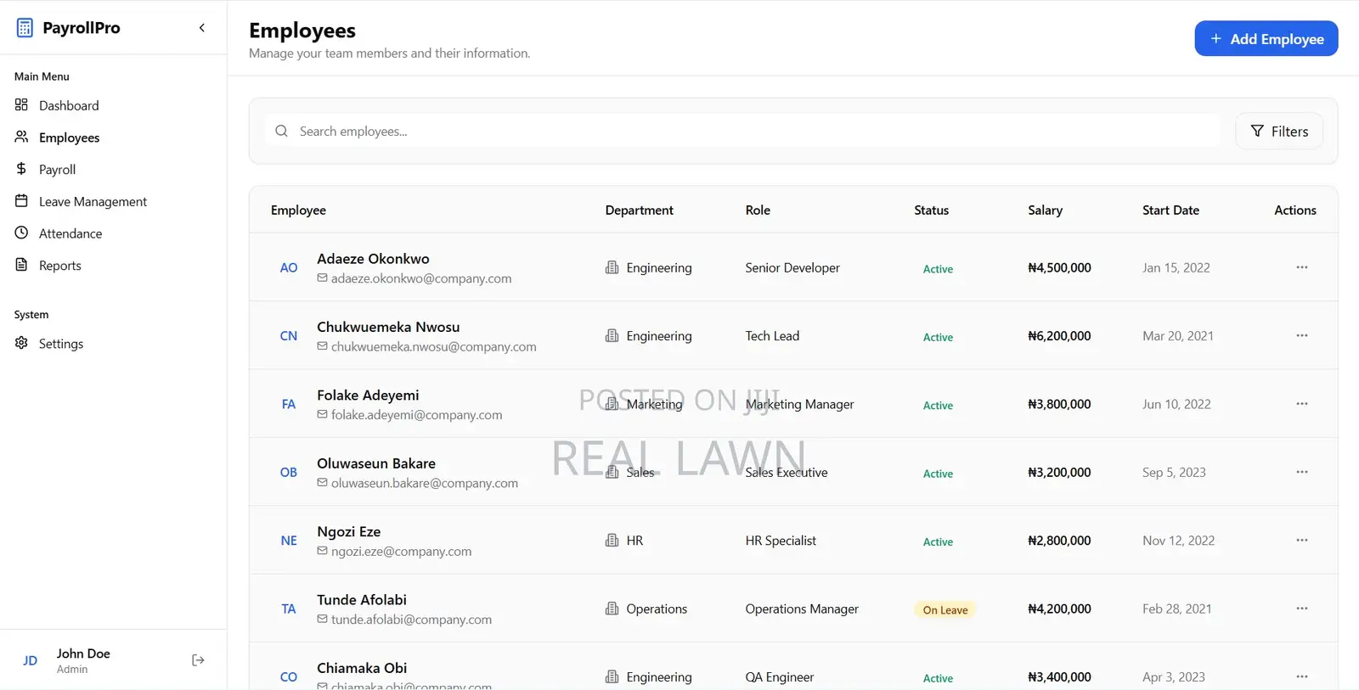Select the name Chukwuemeka Nwosu
Screen dimensions: 1359x690
click(388, 327)
